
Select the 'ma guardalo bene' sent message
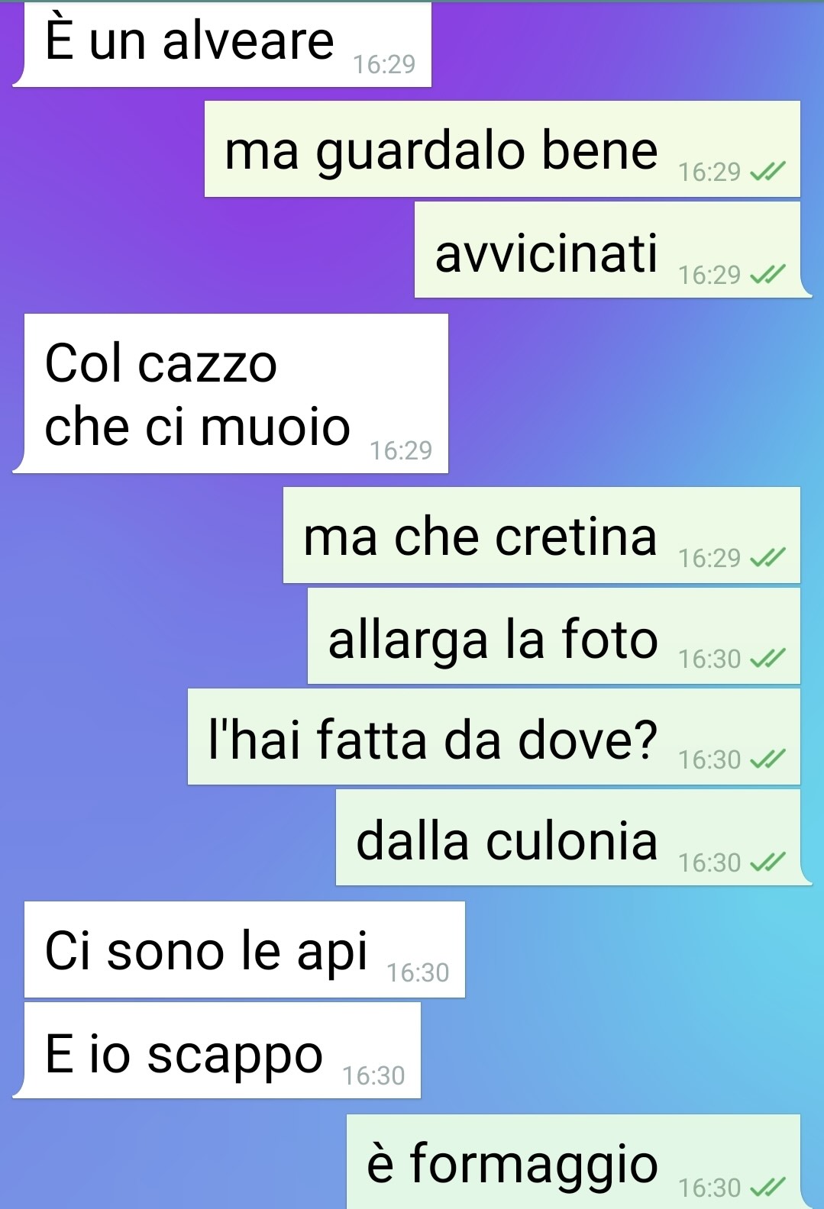[x=441, y=150]
